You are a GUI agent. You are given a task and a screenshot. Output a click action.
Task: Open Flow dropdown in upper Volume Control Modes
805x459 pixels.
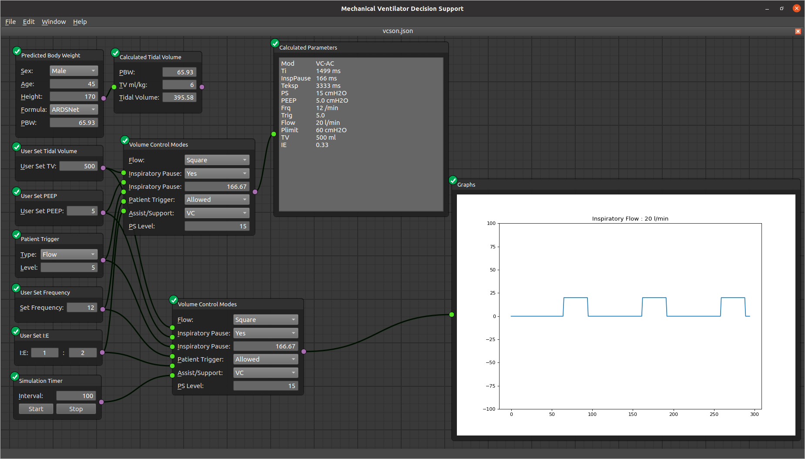coord(217,160)
